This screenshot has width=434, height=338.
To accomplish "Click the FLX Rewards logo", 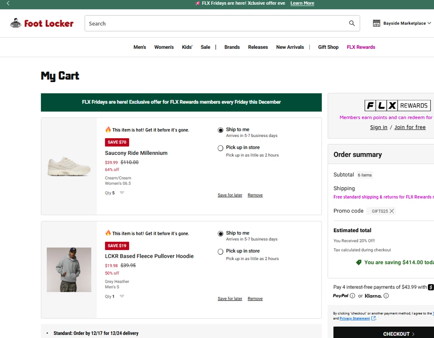I will 398,106.
